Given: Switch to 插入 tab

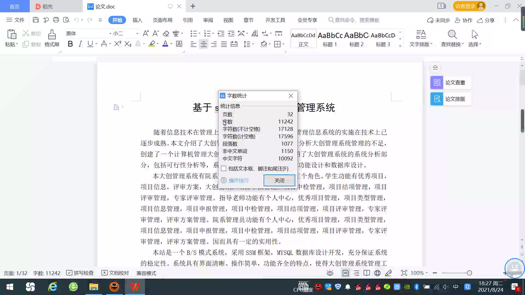Looking at the screenshot, I should 137,20.
